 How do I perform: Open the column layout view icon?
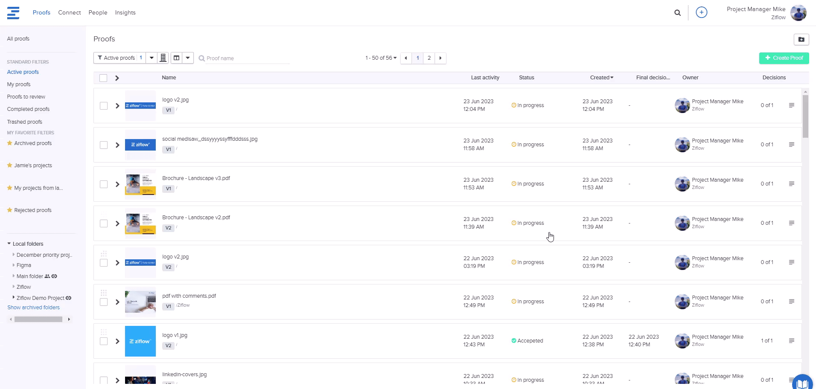pos(176,58)
